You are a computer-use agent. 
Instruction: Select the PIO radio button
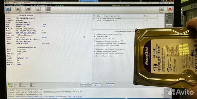click(x=167, y=18)
